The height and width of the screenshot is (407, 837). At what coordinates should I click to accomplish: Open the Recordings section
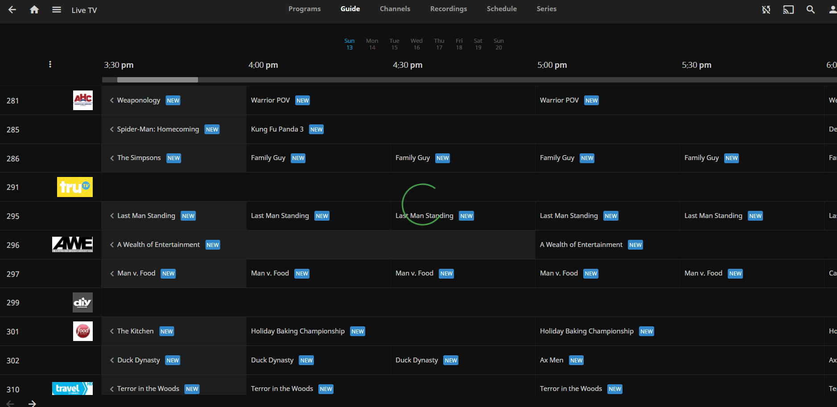point(448,8)
